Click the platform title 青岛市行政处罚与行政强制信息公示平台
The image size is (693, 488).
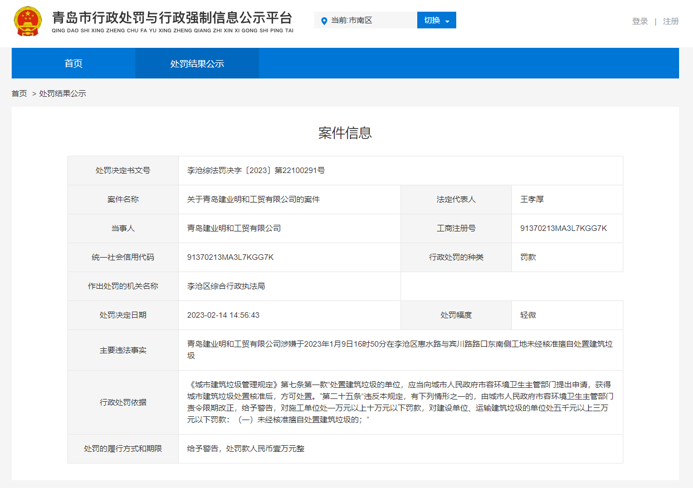click(x=172, y=18)
